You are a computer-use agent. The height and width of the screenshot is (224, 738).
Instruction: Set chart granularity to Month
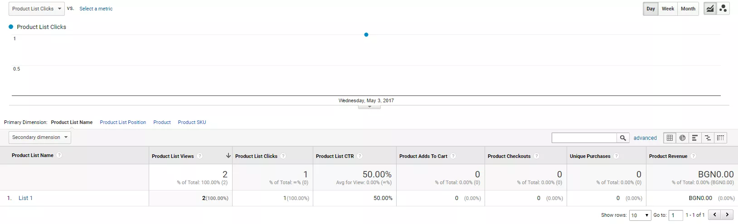click(688, 9)
